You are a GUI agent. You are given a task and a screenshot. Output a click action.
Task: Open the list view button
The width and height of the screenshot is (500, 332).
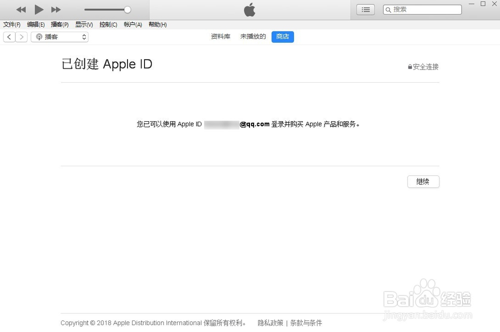tap(365, 10)
